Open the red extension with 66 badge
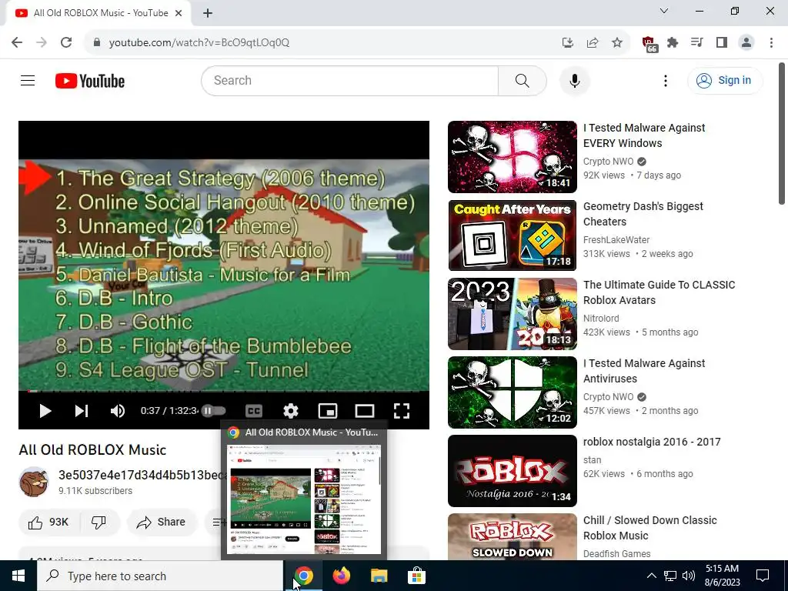Screen dimensions: 788x591 pos(649,44)
